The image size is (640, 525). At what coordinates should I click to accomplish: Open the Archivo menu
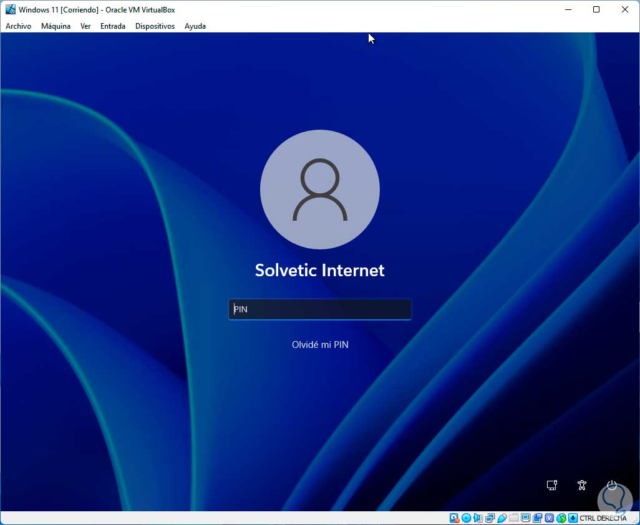pos(18,26)
